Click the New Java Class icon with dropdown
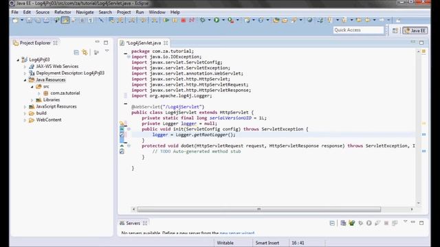Image resolution: width=440 pixels, height=247 pixels. tap(261, 20)
